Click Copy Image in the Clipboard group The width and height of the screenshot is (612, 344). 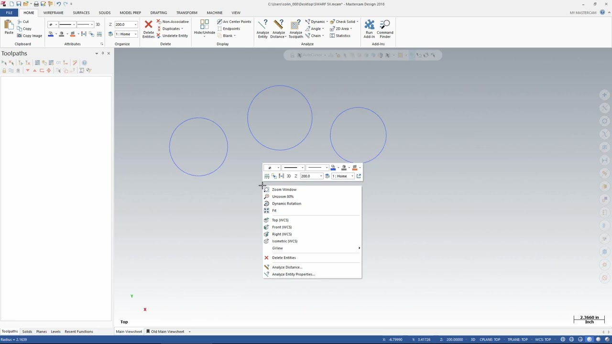click(29, 36)
